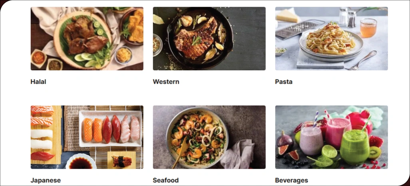410x186 pixels.
Task: Click the Halal label text
Action: click(38, 81)
